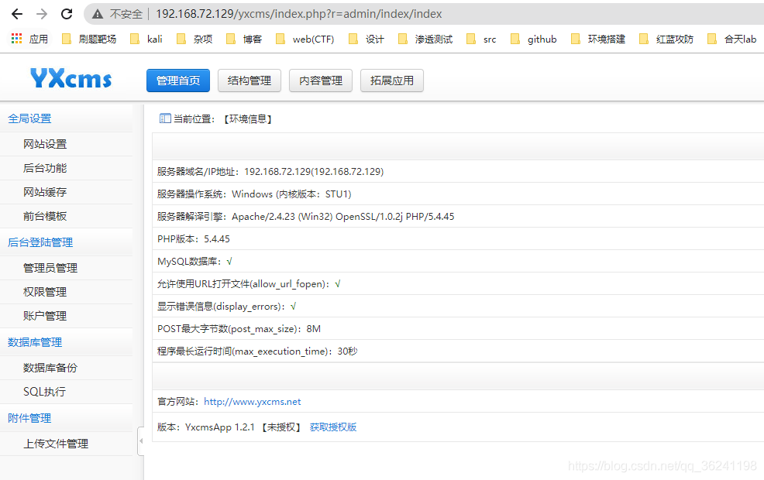Open the 杂项 bookmark folder

pos(194,39)
